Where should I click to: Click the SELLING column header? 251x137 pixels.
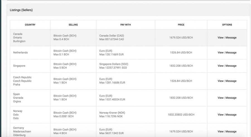click(73, 25)
